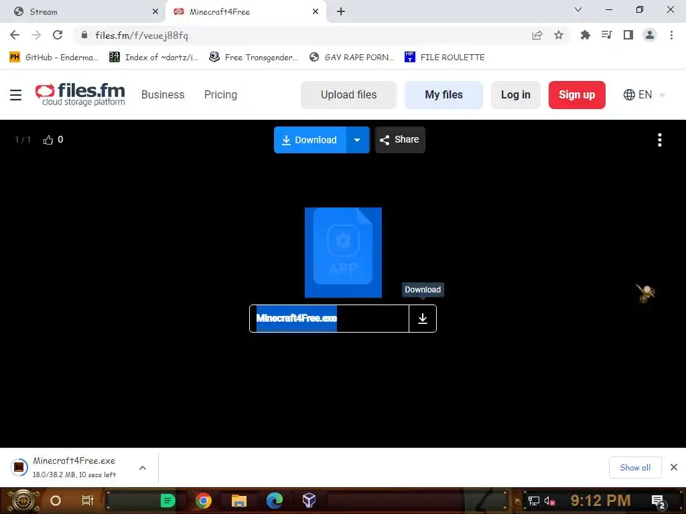Viewport: 686px width, 514px height.
Task: Close the Minecraft4Free tab
Action: (x=316, y=12)
